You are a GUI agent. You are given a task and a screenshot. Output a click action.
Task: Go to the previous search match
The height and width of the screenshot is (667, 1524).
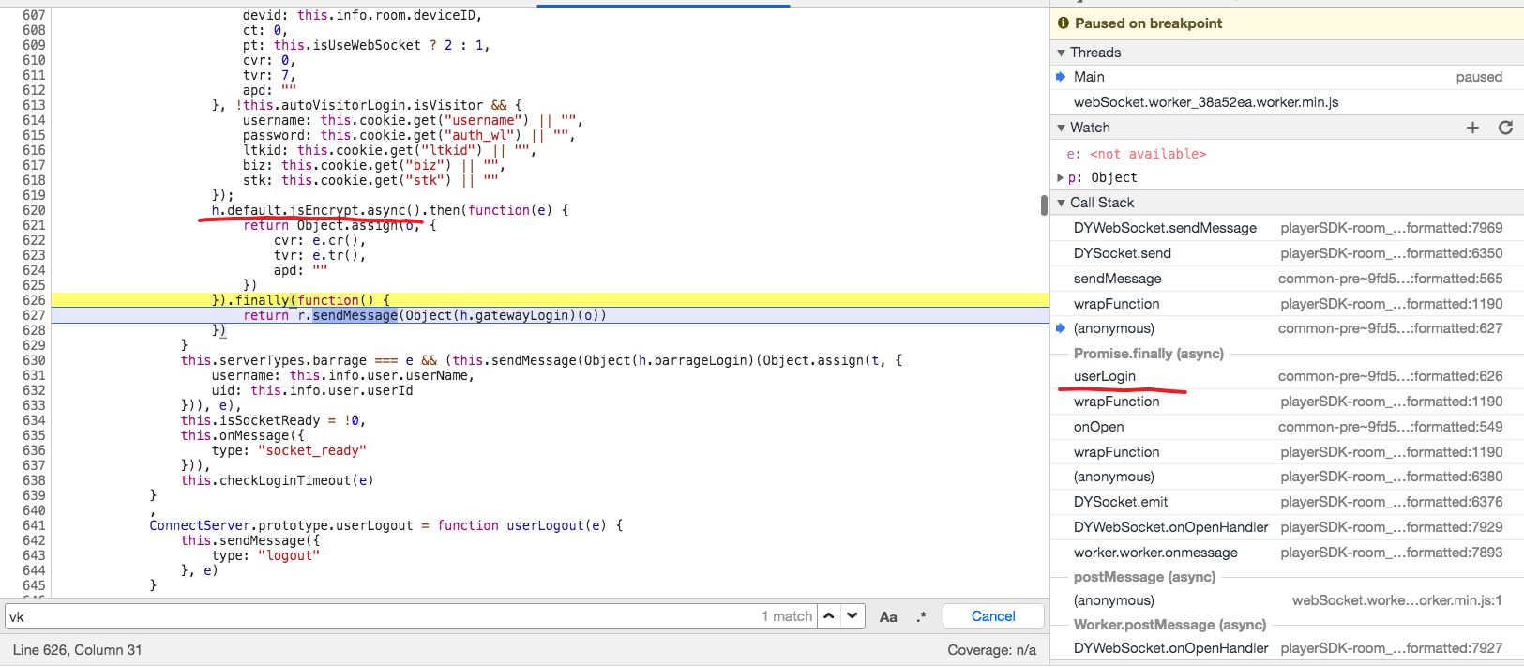coord(829,616)
